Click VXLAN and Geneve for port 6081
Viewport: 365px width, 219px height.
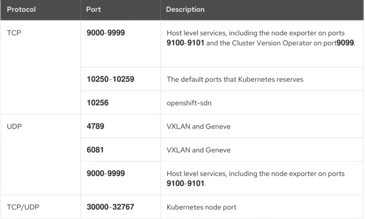(x=198, y=150)
